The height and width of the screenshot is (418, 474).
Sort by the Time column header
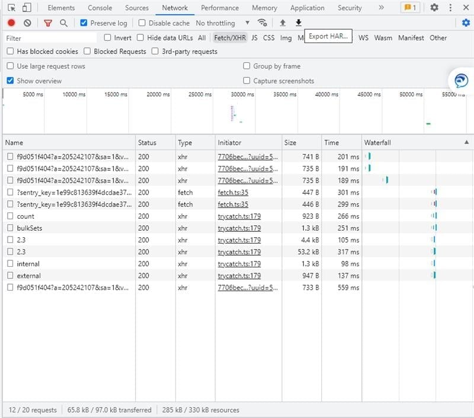[x=341, y=142]
